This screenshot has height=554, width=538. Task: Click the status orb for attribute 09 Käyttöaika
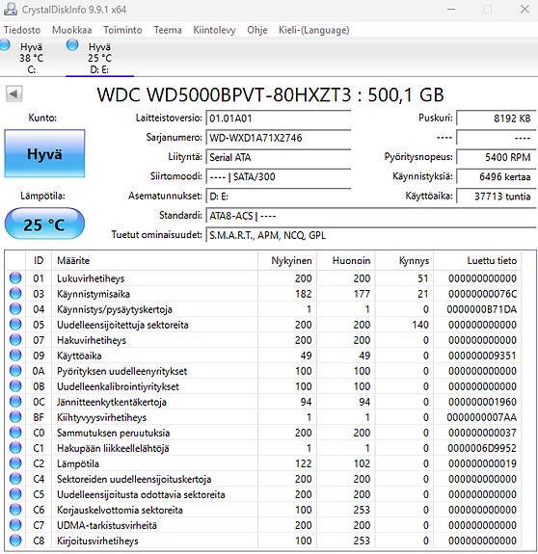15,356
